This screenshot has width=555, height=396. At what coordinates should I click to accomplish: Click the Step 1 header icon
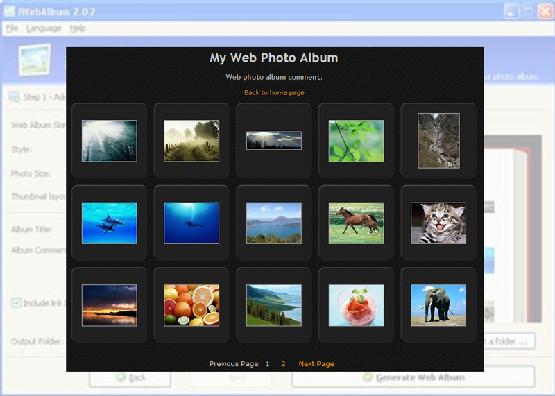[14, 96]
